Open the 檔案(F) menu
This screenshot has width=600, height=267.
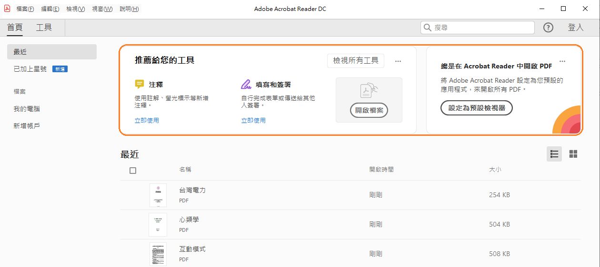click(x=25, y=9)
